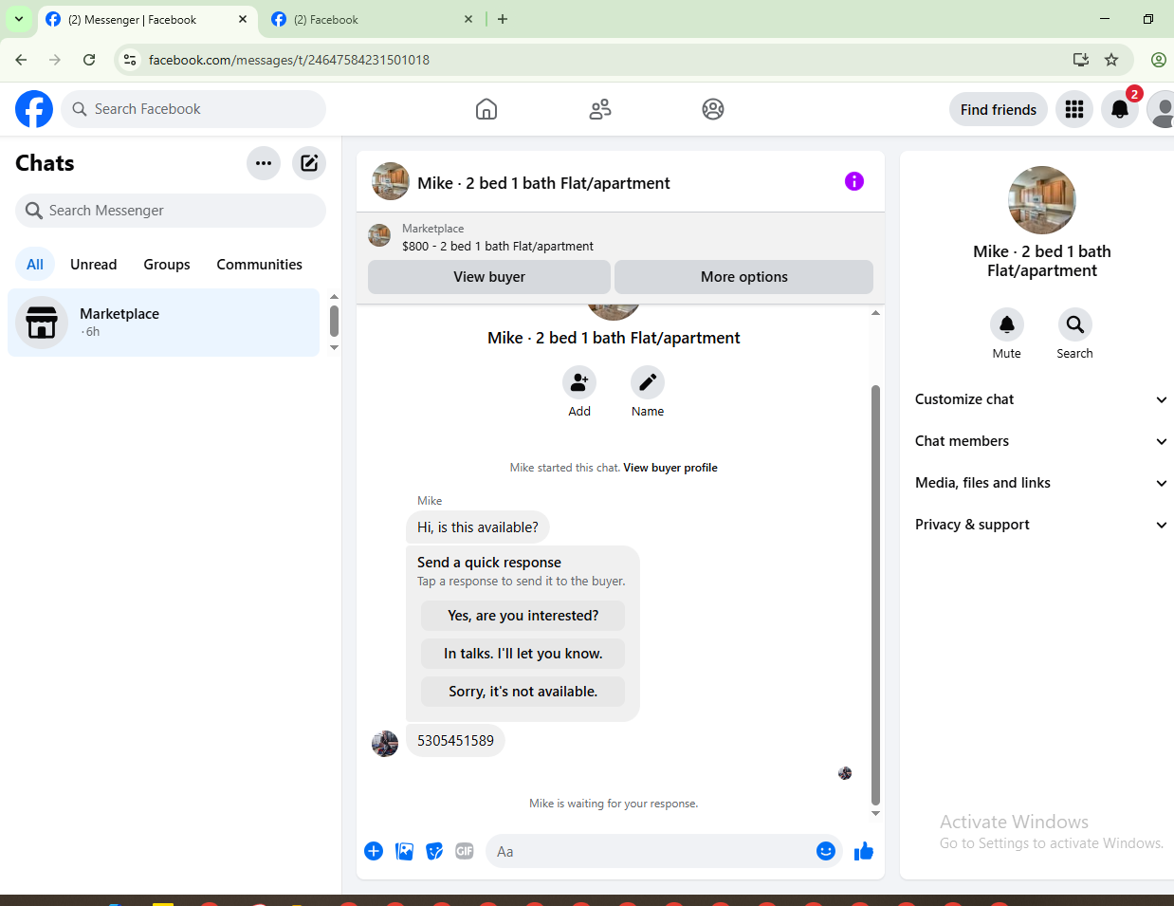Click More options button

pyautogui.click(x=744, y=277)
